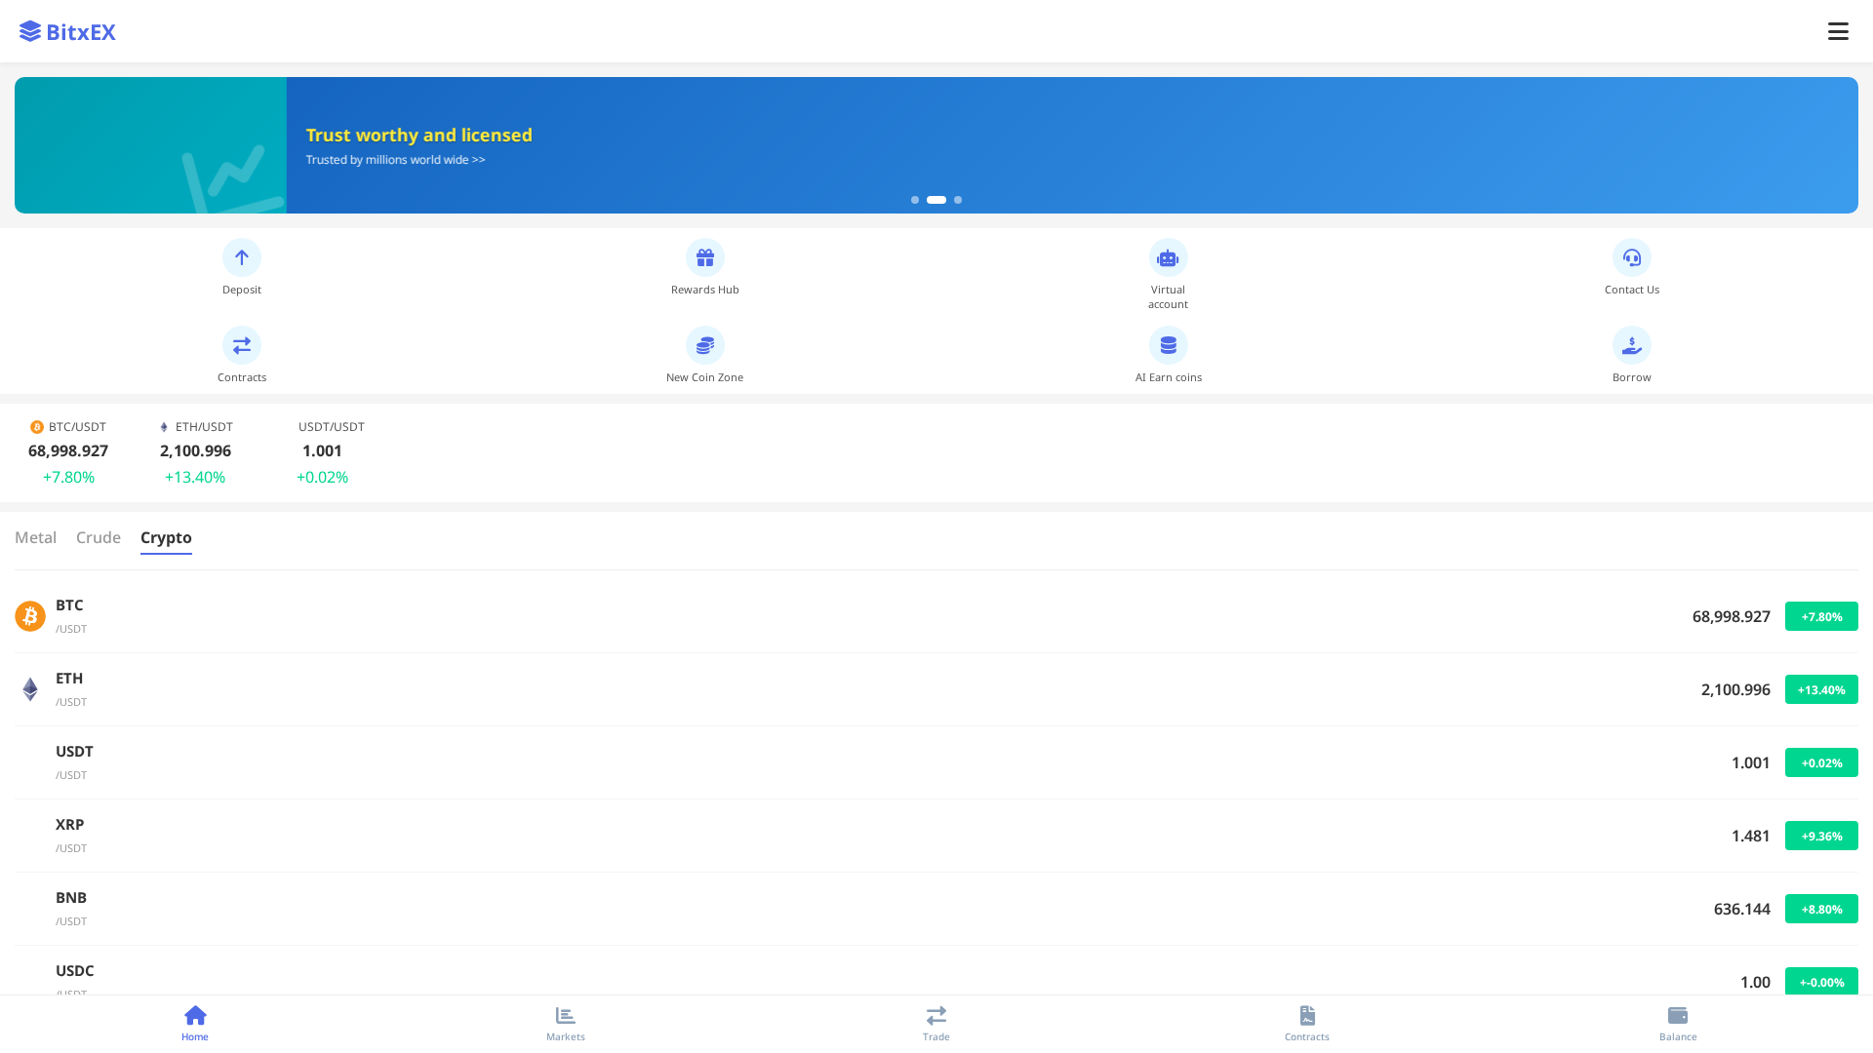Open Markets from the bottom navigation
The image size is (1873, 1053).
coord(565,1022)
